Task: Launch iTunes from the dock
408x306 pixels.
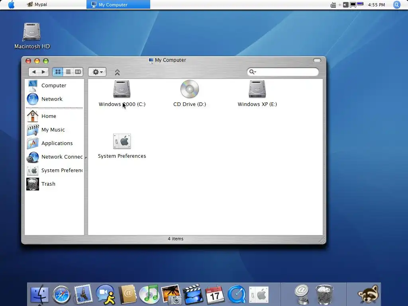Action: click(149, 294)
